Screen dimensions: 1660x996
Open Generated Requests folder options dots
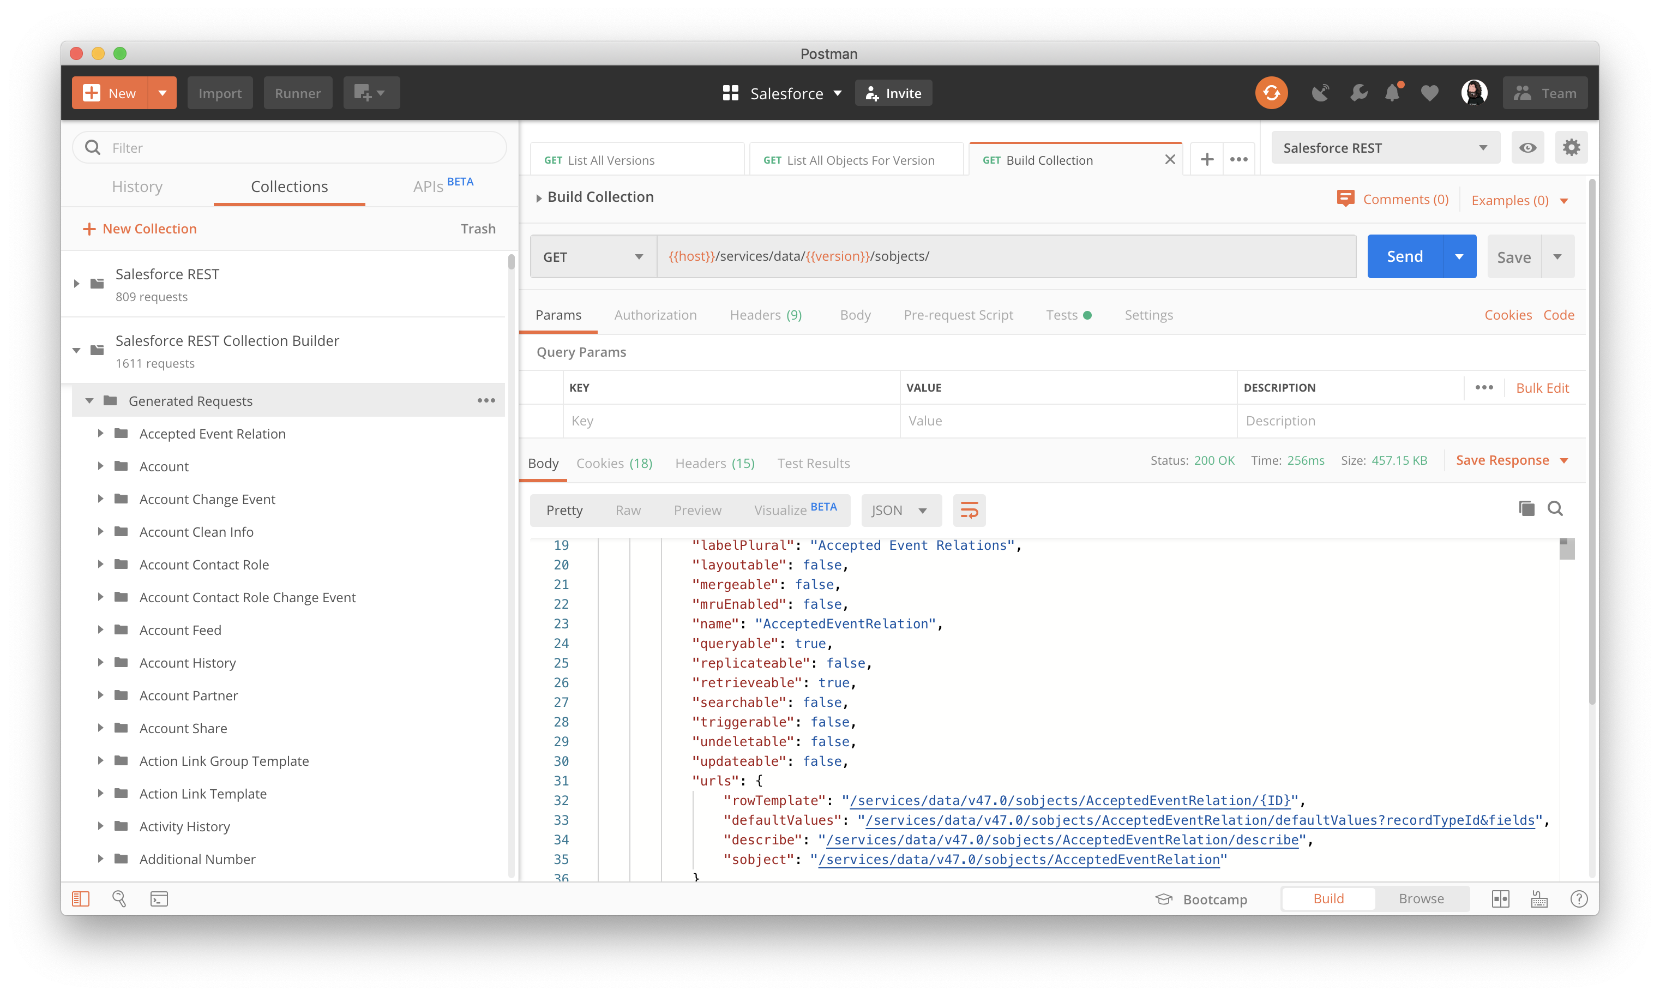[x=486, y=401]
